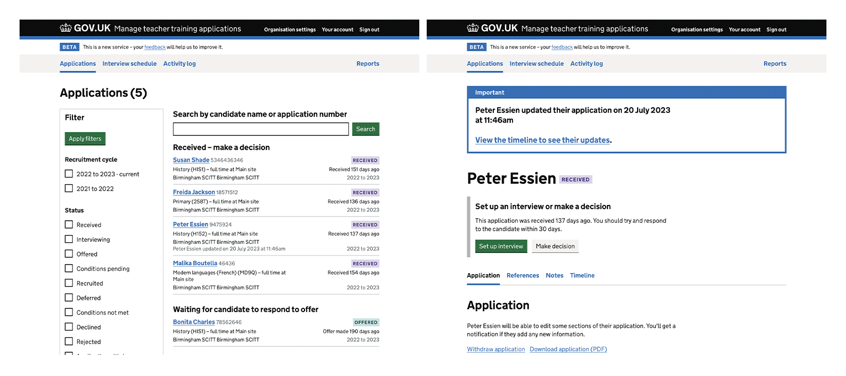Click the Download application (PDF) link

(x=568, y=350)
